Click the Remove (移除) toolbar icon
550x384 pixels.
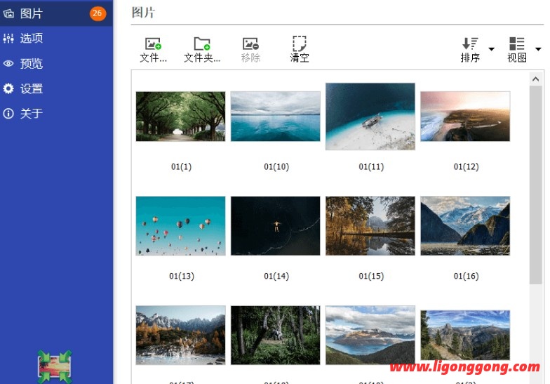pyautogui.click(x=250, y=44)
